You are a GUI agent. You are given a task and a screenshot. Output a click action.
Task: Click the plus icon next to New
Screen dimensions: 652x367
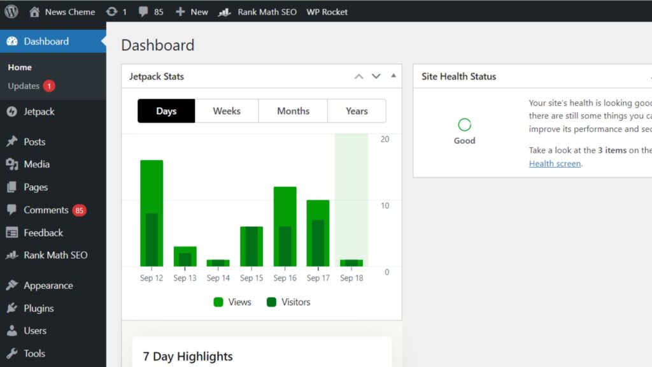[x=180, y=11]
